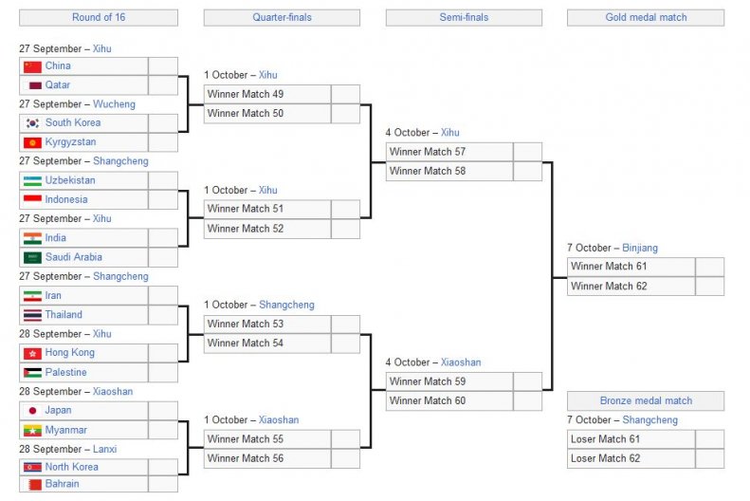Click the Uzbekistan flag icon
The height and width of the screenshot is (501, 750).
32,181
